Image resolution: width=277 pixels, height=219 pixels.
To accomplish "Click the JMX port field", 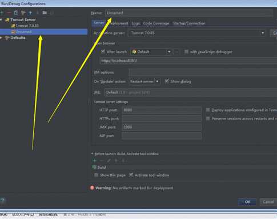I will point(162,127).
